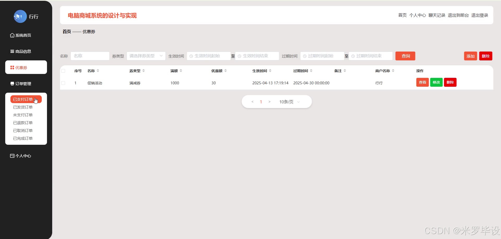Viewport: 501px width, 239px height.
Task: Pick 过期时间结束 date field
Action: coord(371,56)
